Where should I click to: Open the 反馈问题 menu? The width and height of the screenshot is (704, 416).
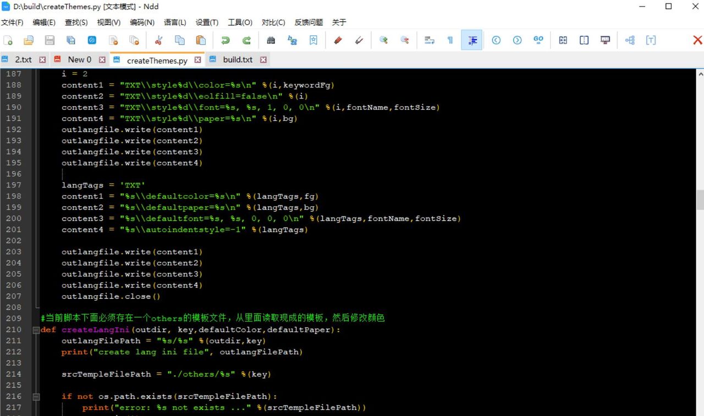(x=309, y=23)
